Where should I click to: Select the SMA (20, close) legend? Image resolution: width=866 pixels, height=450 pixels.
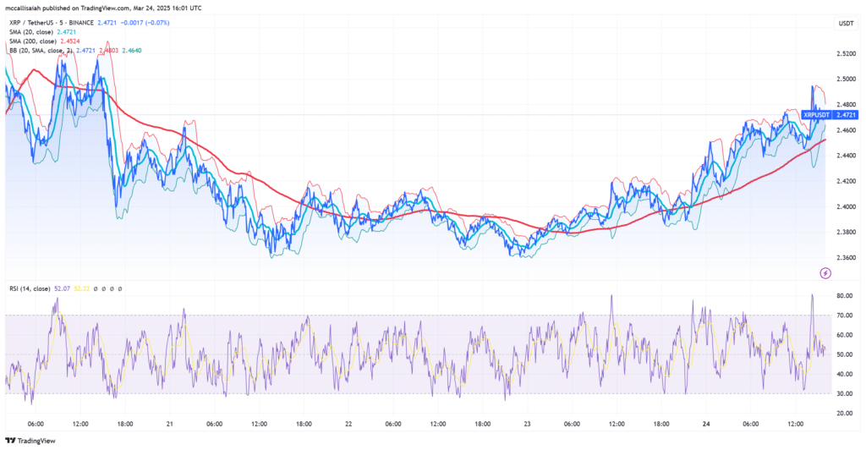(31, 32)
